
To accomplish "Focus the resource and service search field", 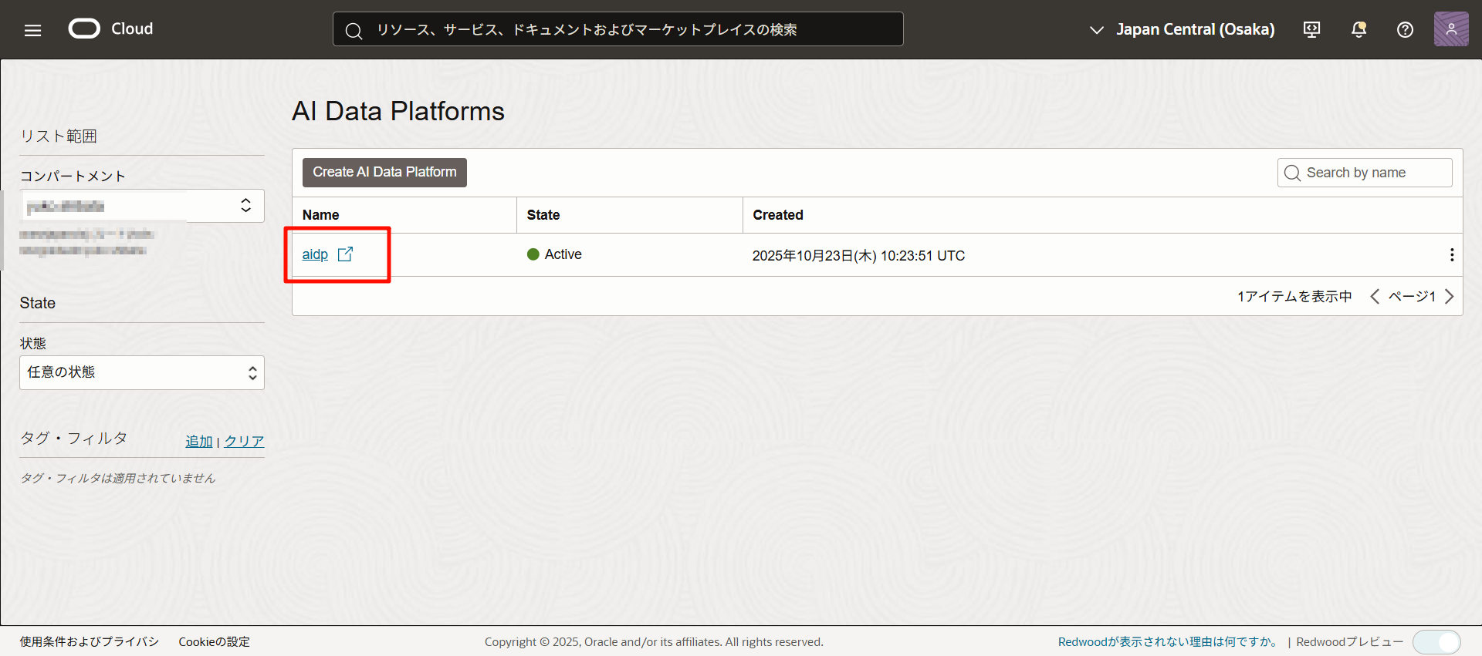I will pyautogui.click(x=617, y=29).
